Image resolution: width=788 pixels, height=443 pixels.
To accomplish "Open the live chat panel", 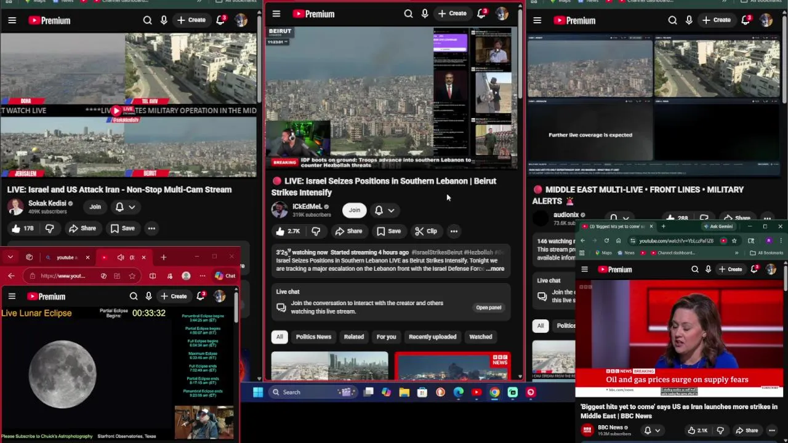I will click(489, 308).
